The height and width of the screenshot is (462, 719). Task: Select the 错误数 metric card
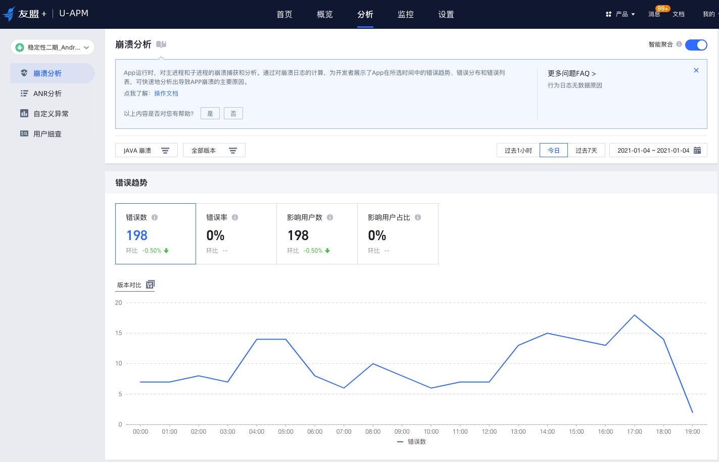[156, 234]
